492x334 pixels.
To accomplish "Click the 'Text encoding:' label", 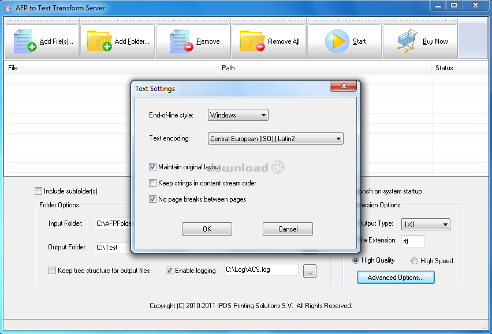I will tap(169, 138).
